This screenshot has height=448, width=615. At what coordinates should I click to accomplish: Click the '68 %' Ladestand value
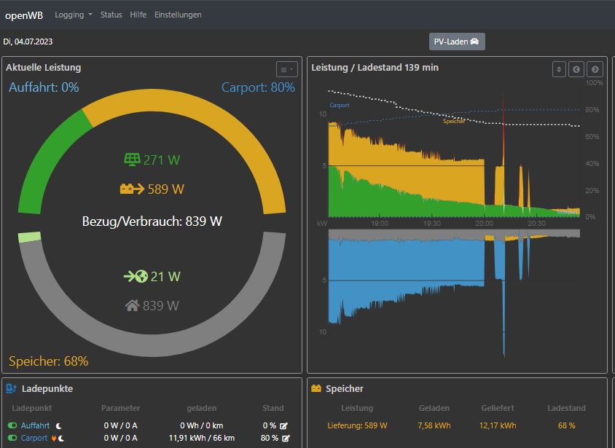567,425
